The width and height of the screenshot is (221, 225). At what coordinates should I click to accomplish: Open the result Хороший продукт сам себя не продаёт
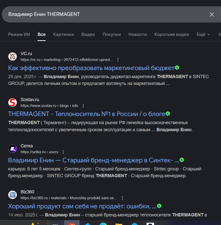(82, 206)
